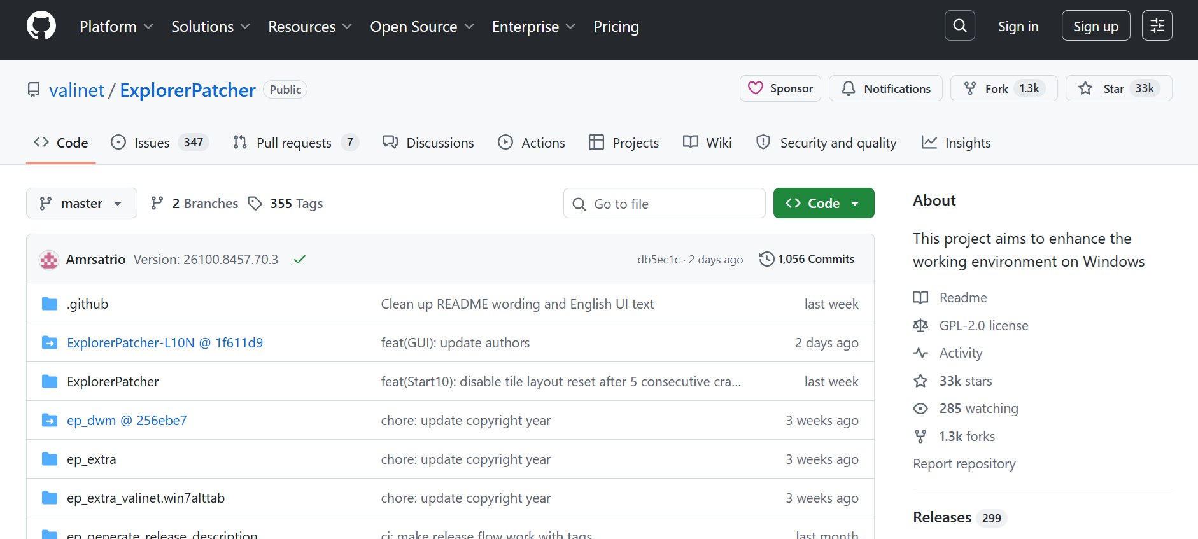Open the GPL-2.0 license link
Viewport: 1198px width, 539px height.
[x=971, y=325]
